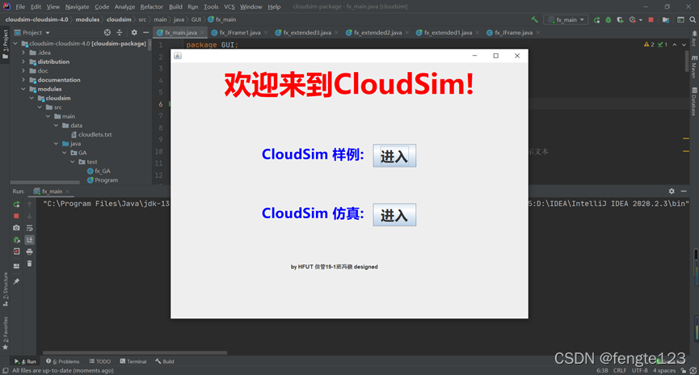This screenshot has height=375, width=699.
Task: Open the Build tool window
Action: tap(165, 361)
